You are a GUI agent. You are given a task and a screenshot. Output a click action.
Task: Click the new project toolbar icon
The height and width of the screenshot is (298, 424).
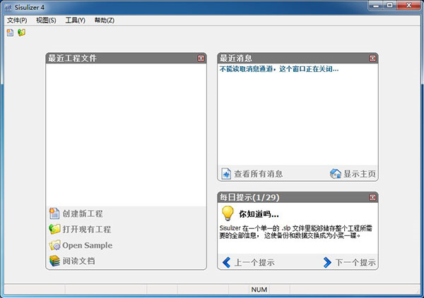click(11, 32)
